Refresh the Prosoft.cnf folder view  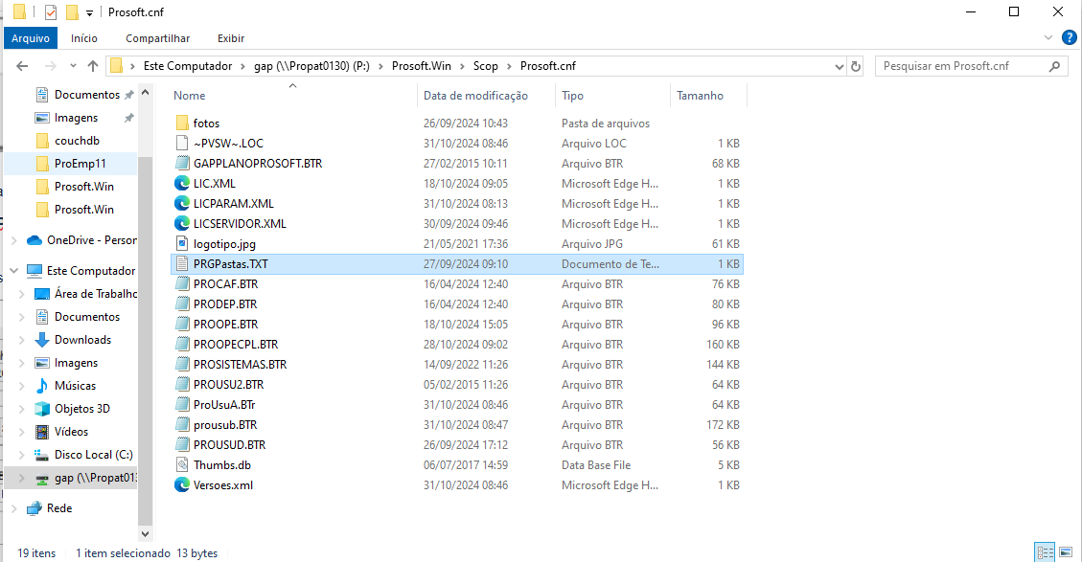tap(856, 66)
